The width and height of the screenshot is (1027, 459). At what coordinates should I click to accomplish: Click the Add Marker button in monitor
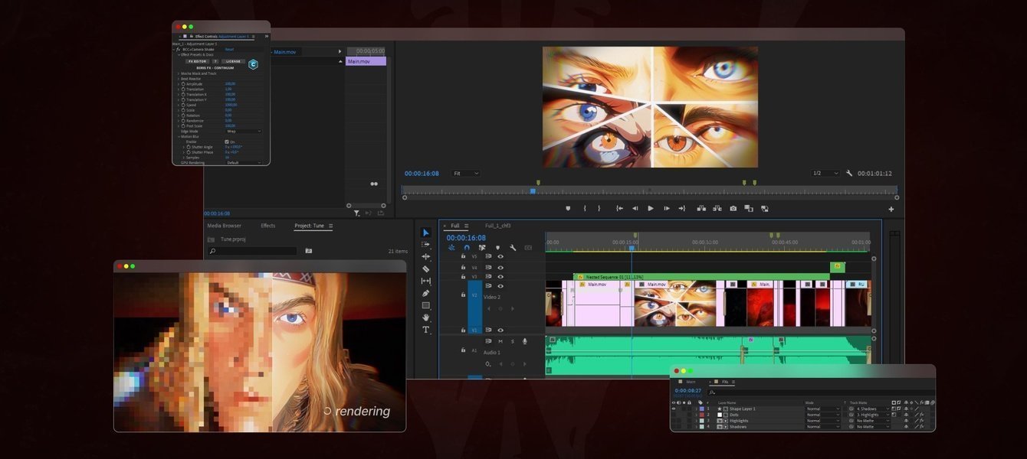568,208
